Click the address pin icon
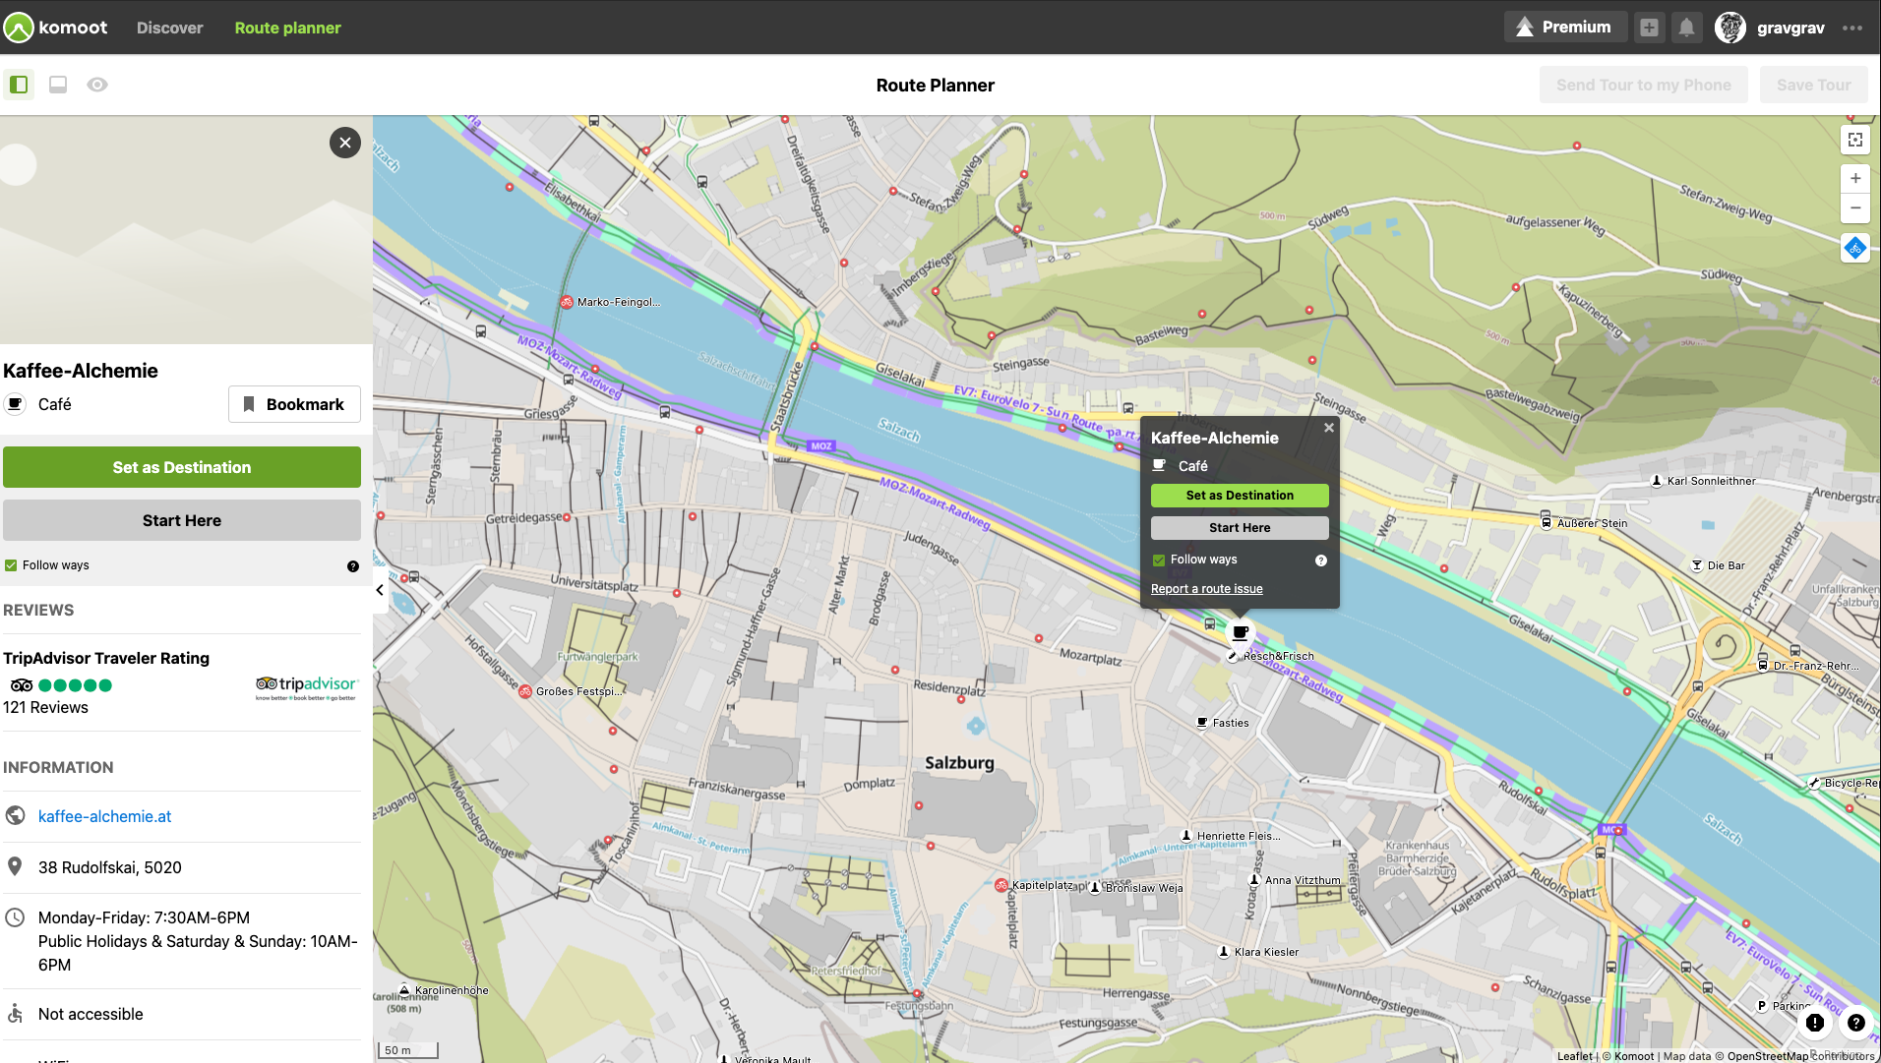Viewport: 1881px width, 1063px height. coord(15,866)
